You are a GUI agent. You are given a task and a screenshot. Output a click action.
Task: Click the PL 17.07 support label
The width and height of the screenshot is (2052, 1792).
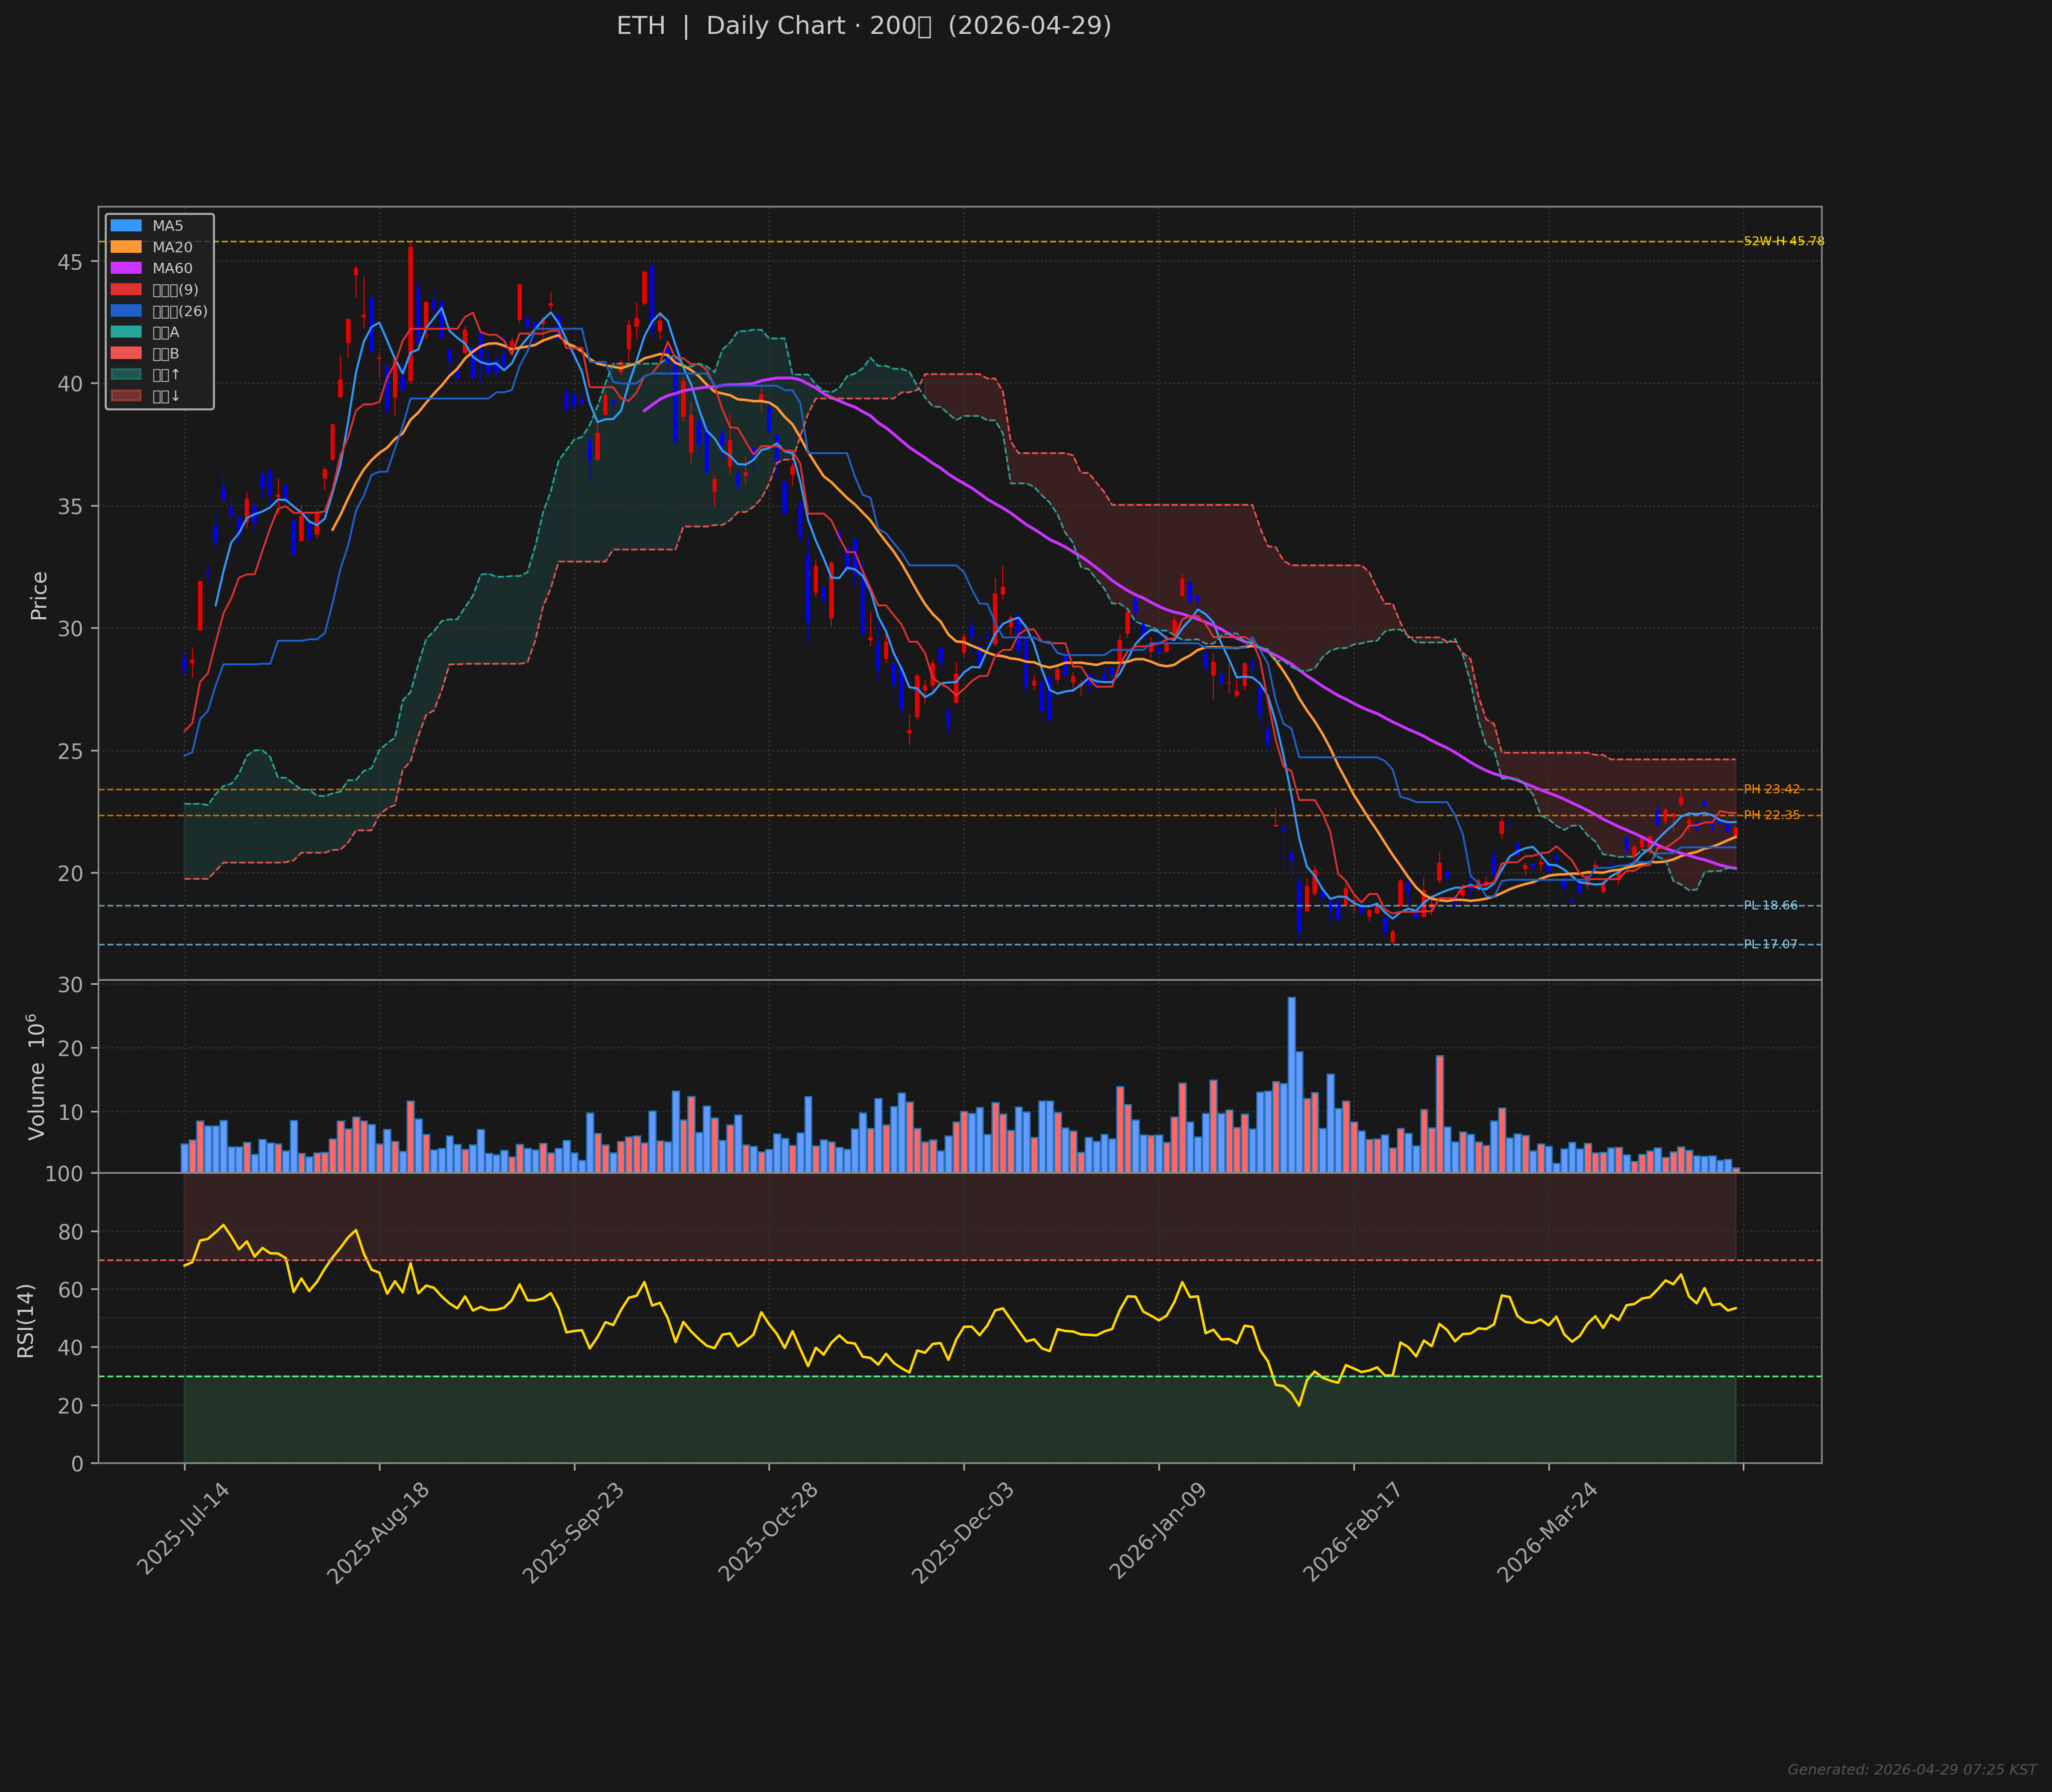pos(1770,944)
